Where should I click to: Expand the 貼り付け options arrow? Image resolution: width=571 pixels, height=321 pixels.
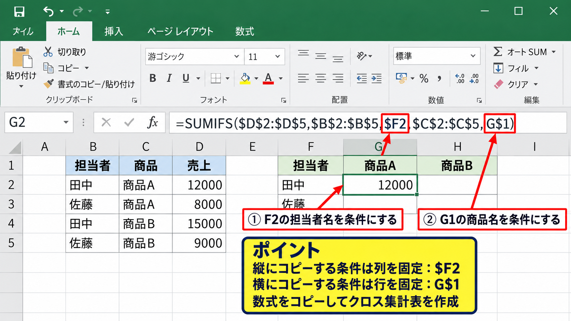click(21, 86)
